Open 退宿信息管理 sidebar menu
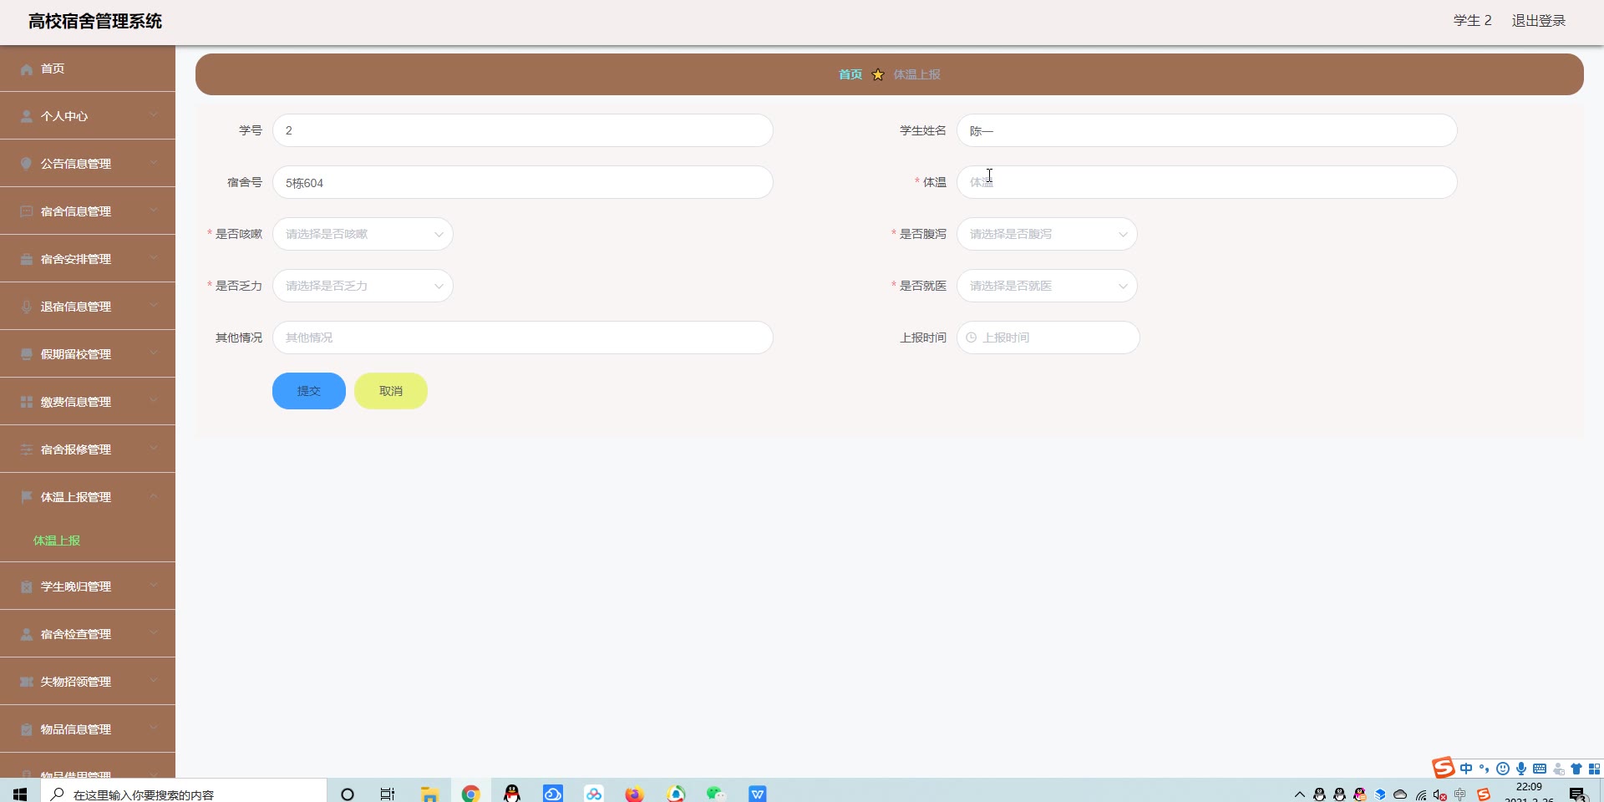The height and width of the screenshot is (802, 1604). pos(88,307)
